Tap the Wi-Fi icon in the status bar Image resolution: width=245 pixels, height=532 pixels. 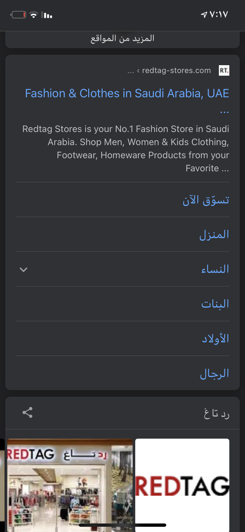(34, 15)
